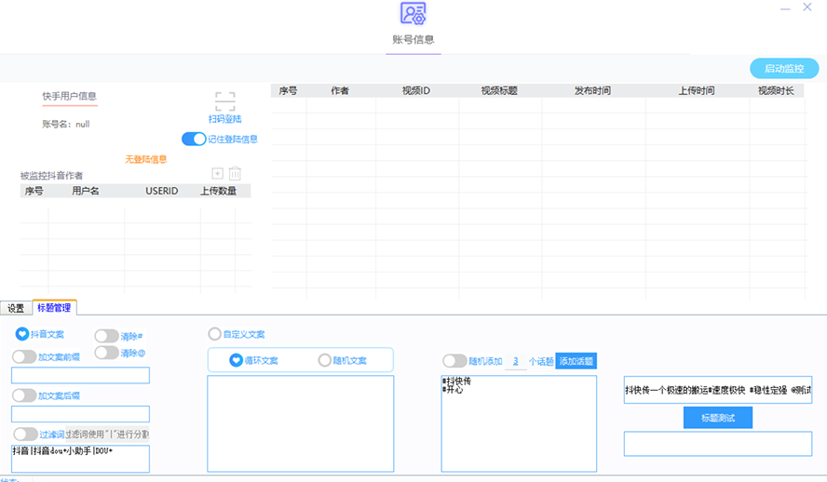827x482 pixels.
Task: Close the application window
Action: point(807,7)
